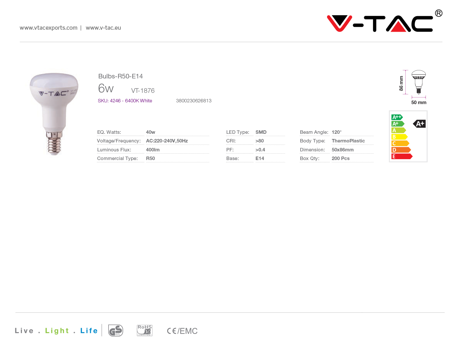Click the Commercial Type value 'R50'
The image size is (462, 346).
(150, 158)
